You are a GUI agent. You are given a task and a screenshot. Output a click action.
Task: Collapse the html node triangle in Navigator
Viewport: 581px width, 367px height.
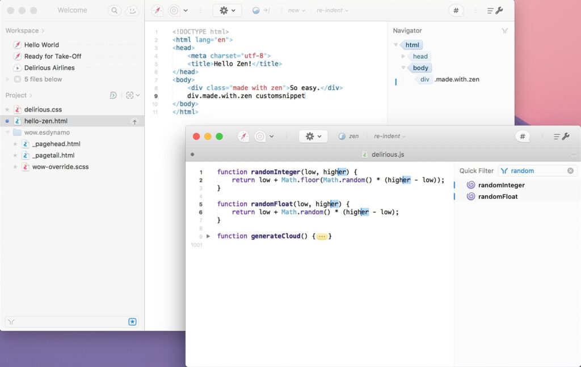tap(395, 45)
